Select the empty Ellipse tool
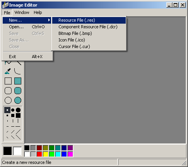Screen dimensions: 188x167 point(8,100)
